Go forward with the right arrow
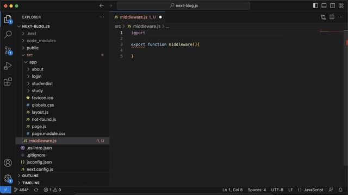The height and width of the screenshot is (195, 348). pos(110,6)
